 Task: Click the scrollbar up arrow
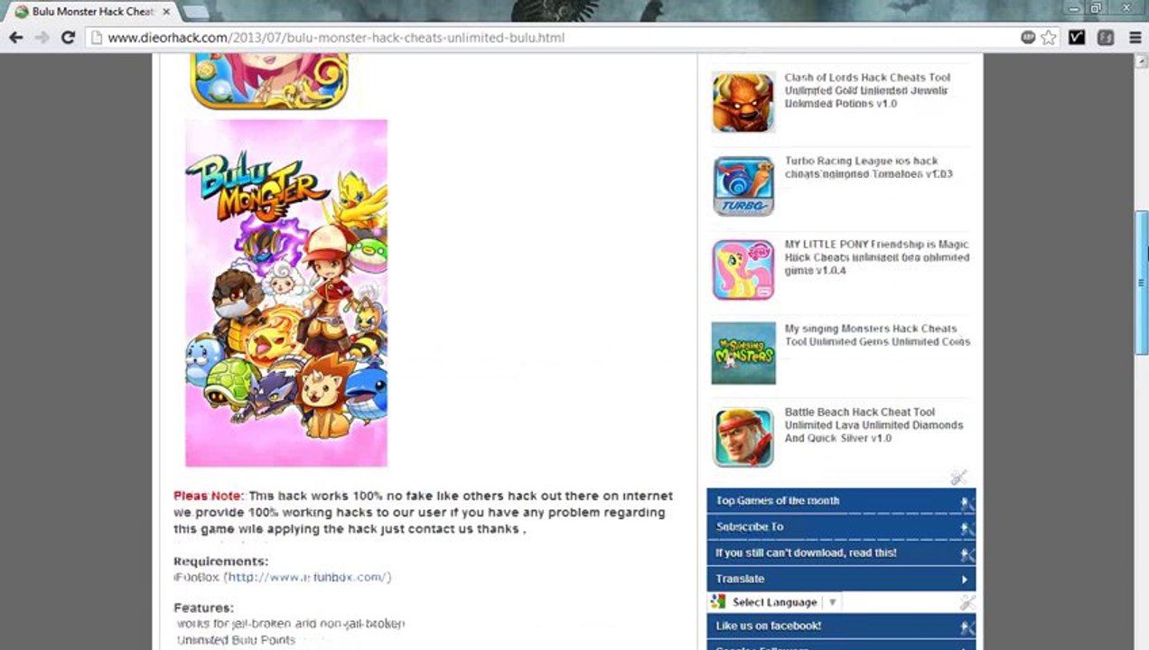pyautogui.click(x=1142, y=60)
